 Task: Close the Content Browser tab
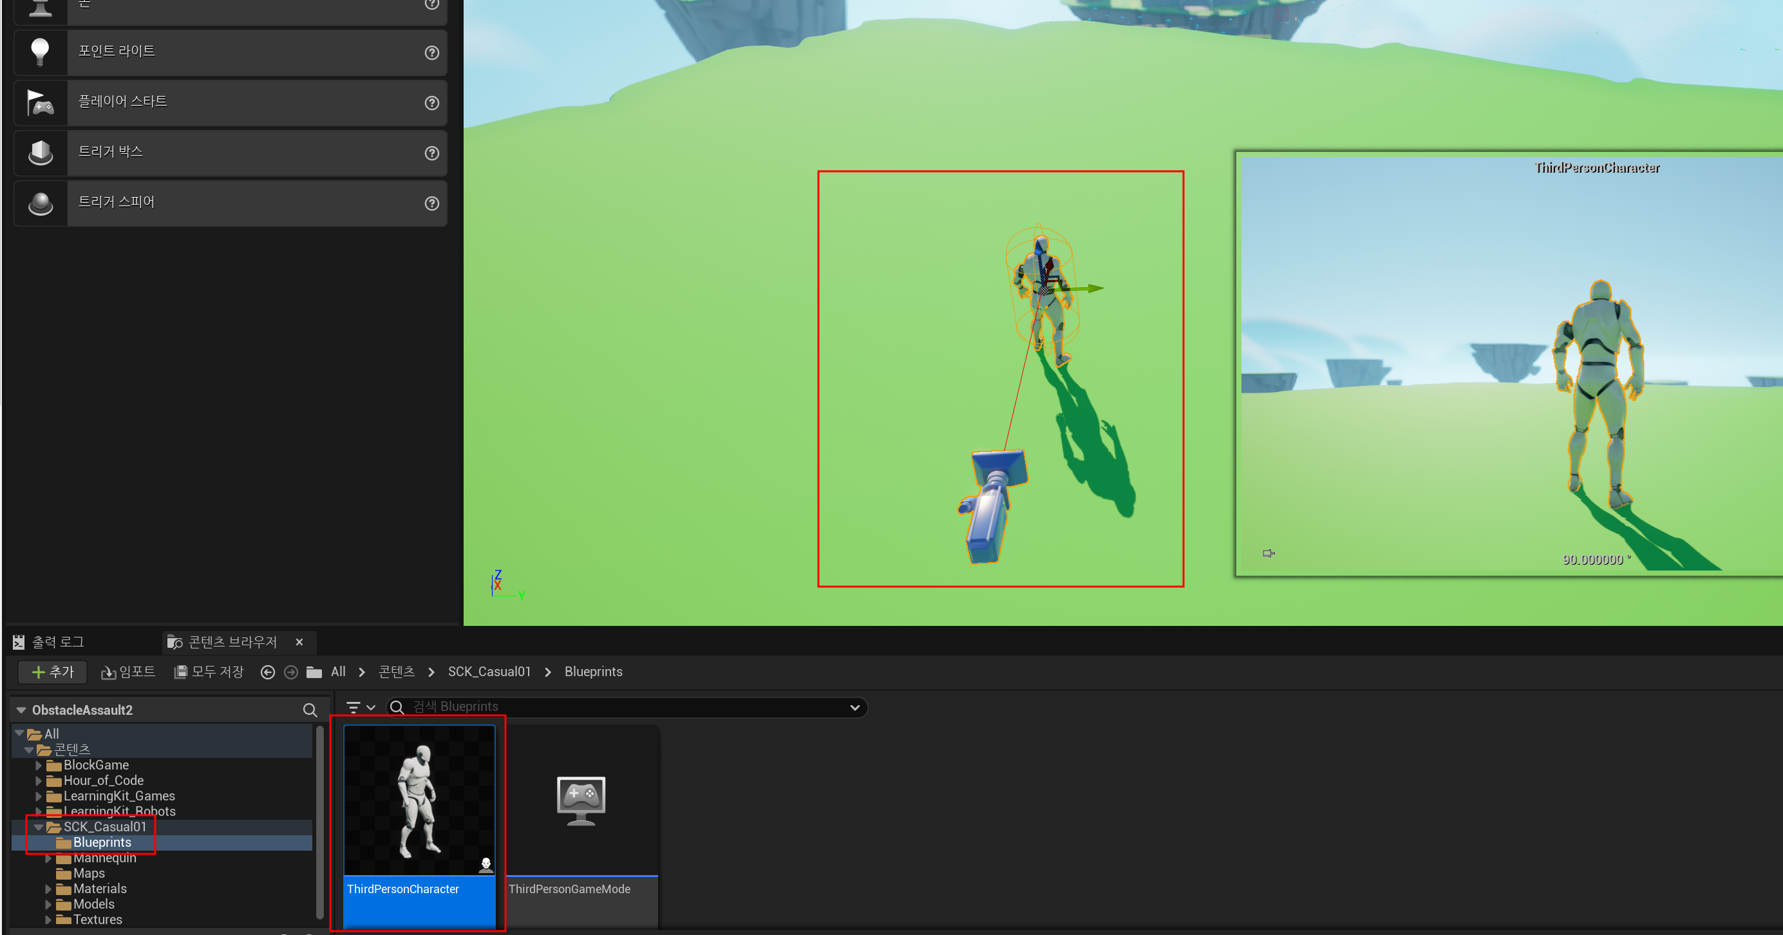point(299,642)
